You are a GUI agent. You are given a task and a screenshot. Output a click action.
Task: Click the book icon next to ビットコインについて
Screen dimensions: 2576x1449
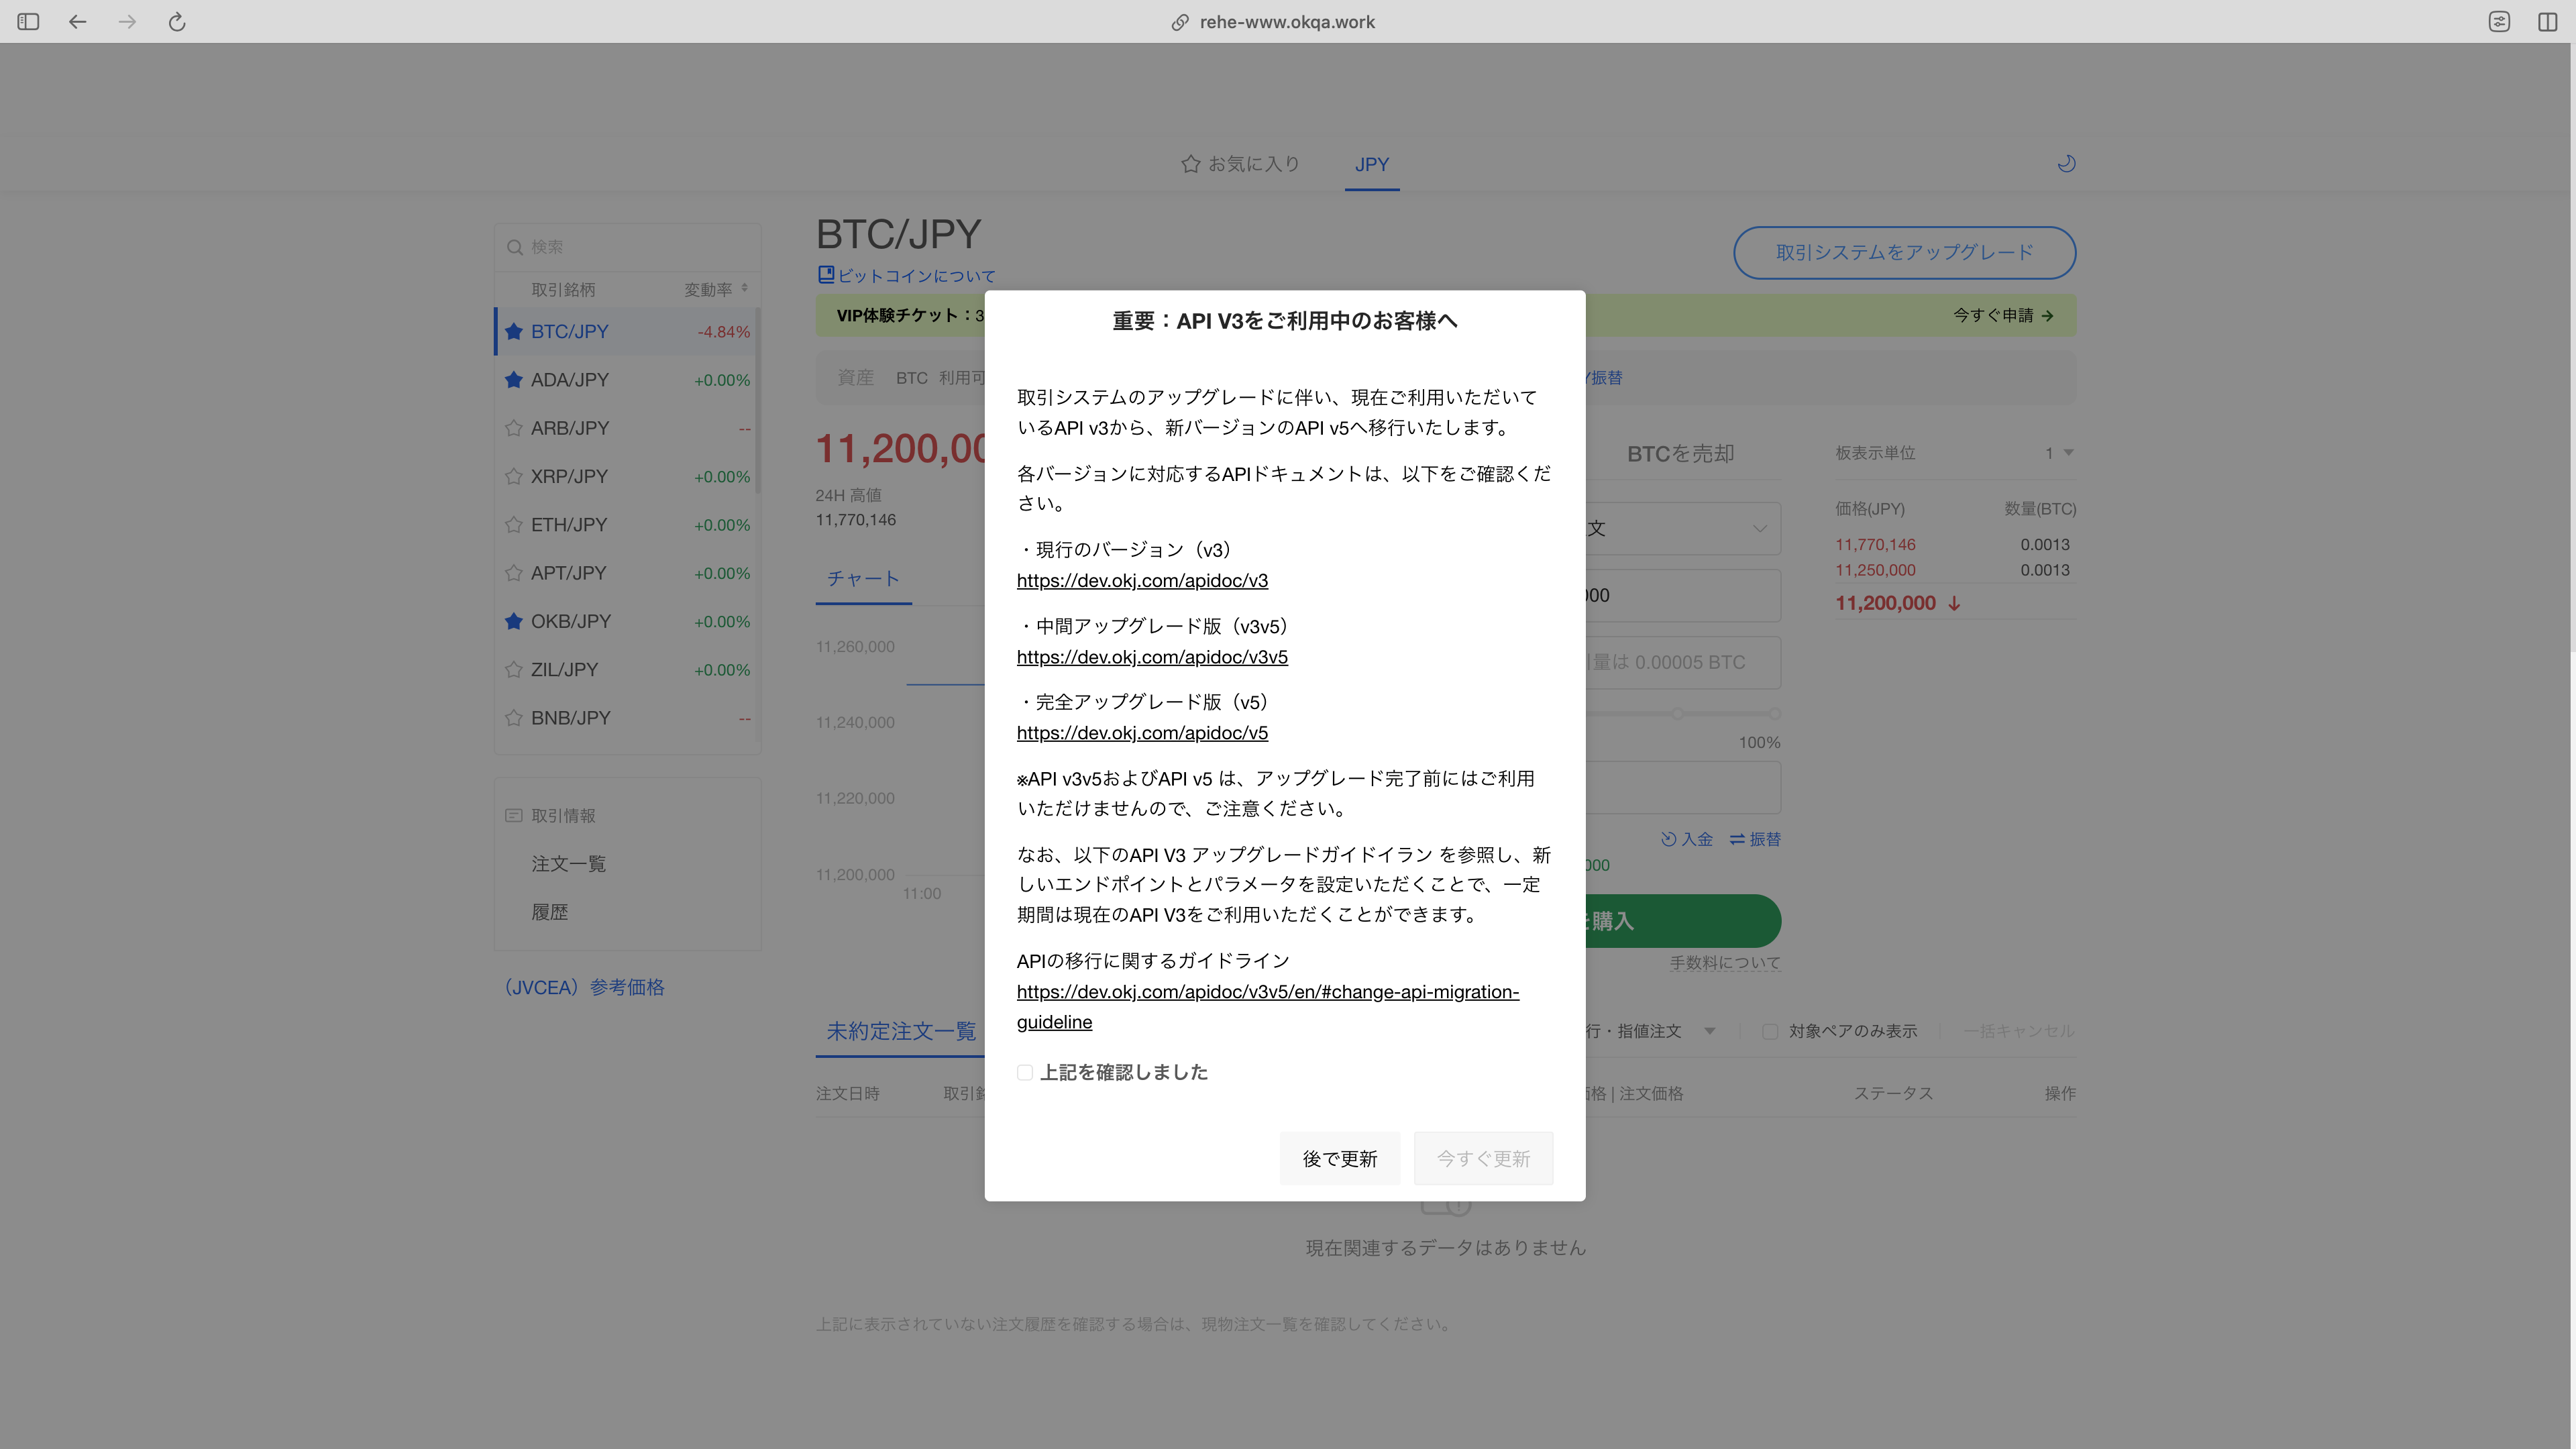pos(826,274)
